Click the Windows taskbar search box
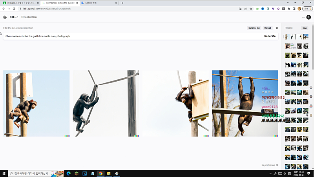The image size is (314, 177). (36, 173)
